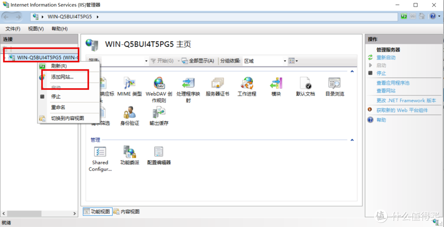Open the 文件(F) menu

tap(13, 29)
